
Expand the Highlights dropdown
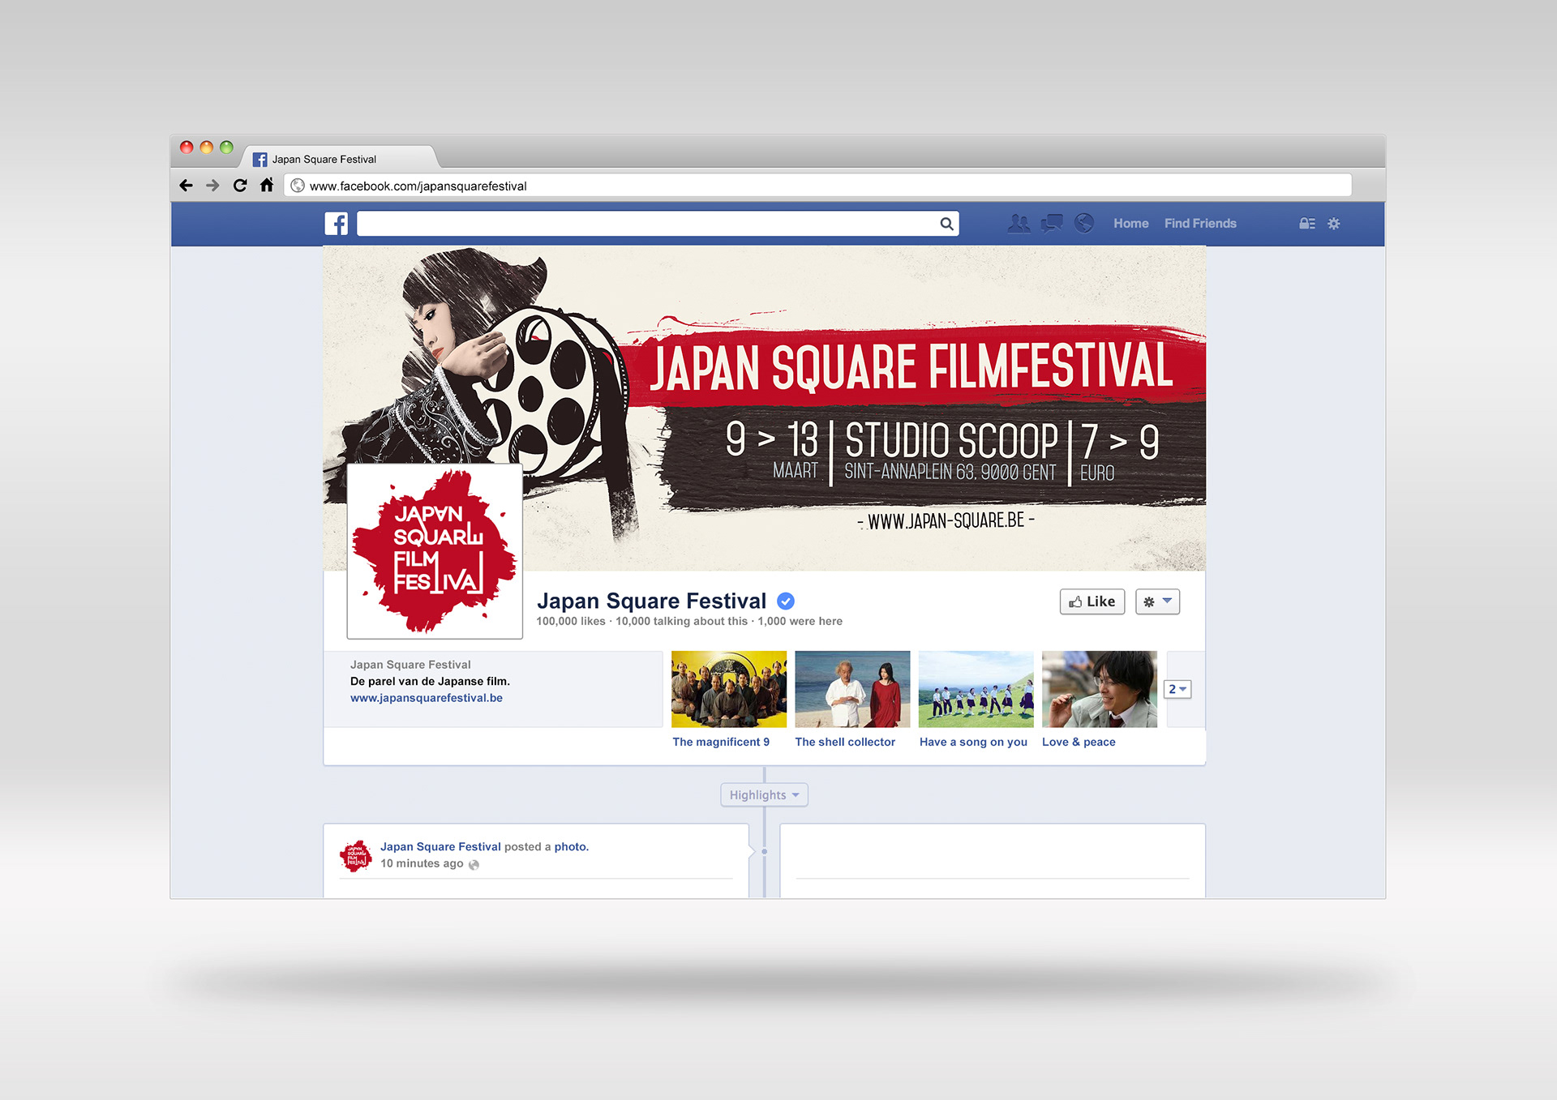click(764, 795)
